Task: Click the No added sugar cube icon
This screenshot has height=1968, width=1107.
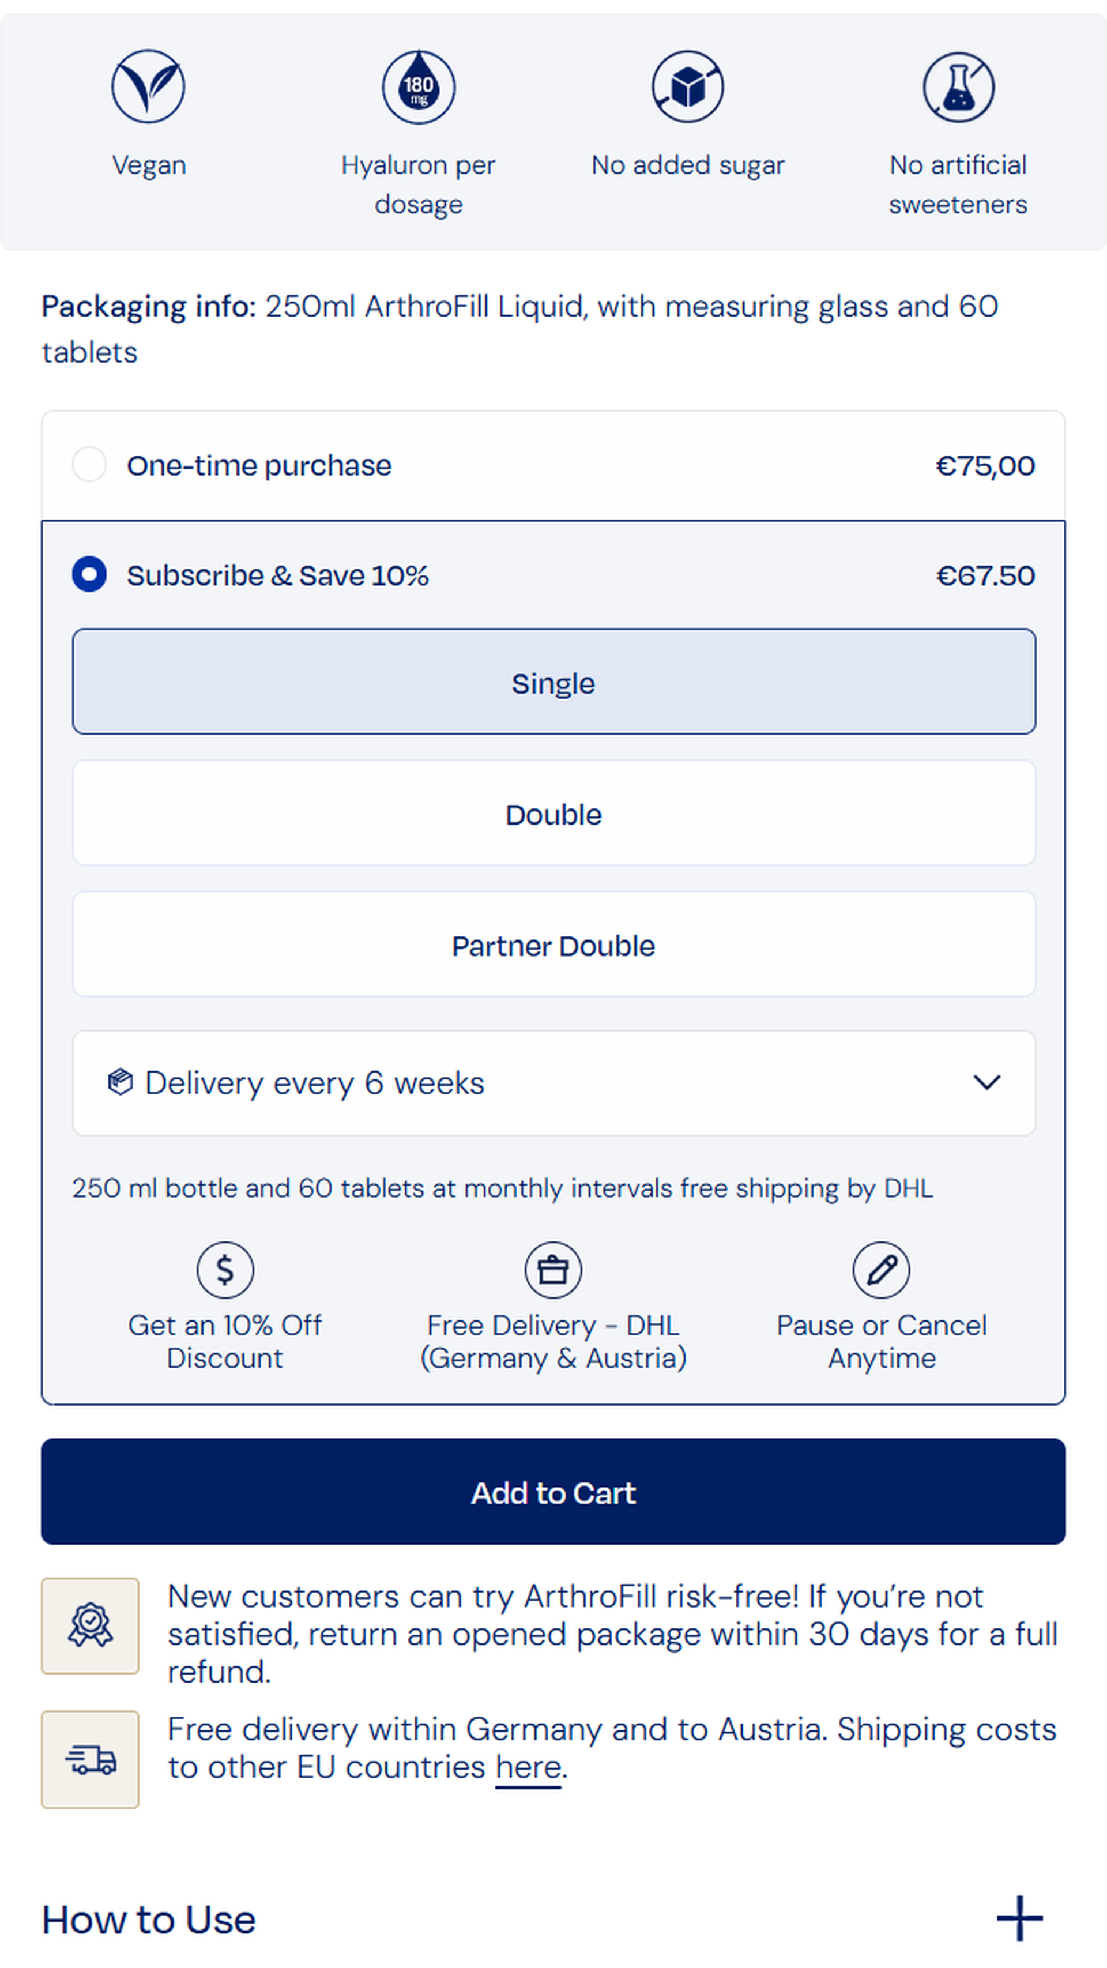Action: [688, 86]
